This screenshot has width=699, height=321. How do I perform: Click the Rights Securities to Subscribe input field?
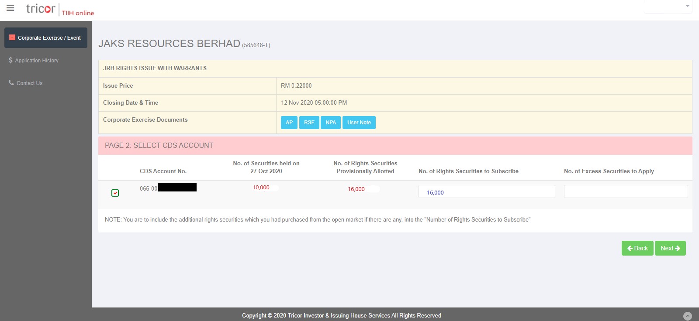pyautogui.click(x=487, y=191)
